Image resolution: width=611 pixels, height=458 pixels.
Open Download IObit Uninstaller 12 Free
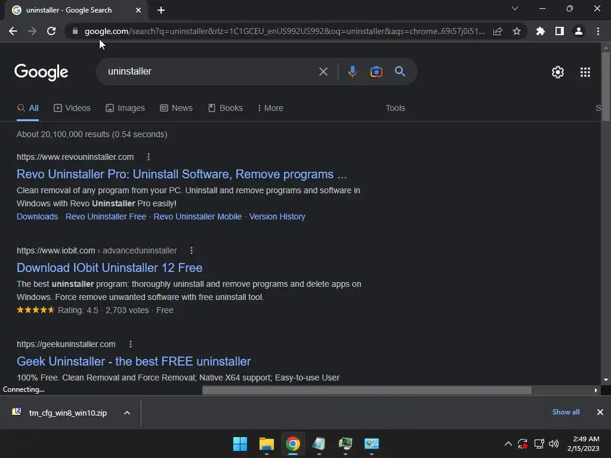110,268
